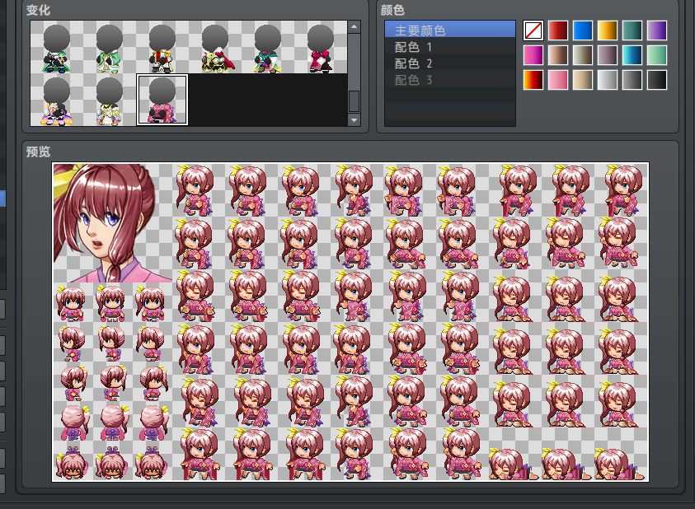Choose the golden orange color swatch
The height and width of the screenshot is (509, 695).
point(608,30)
